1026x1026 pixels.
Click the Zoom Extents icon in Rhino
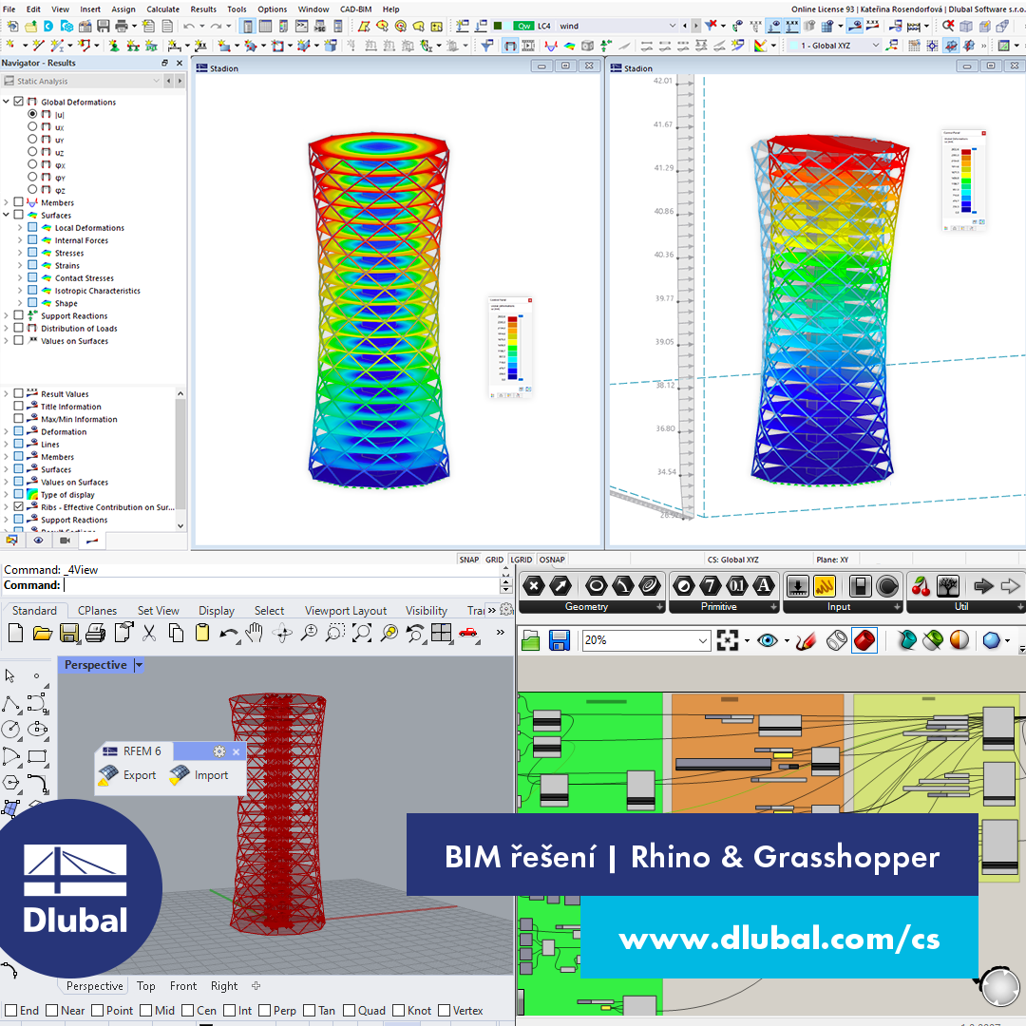pyautogui.click(x=362, y=633)
